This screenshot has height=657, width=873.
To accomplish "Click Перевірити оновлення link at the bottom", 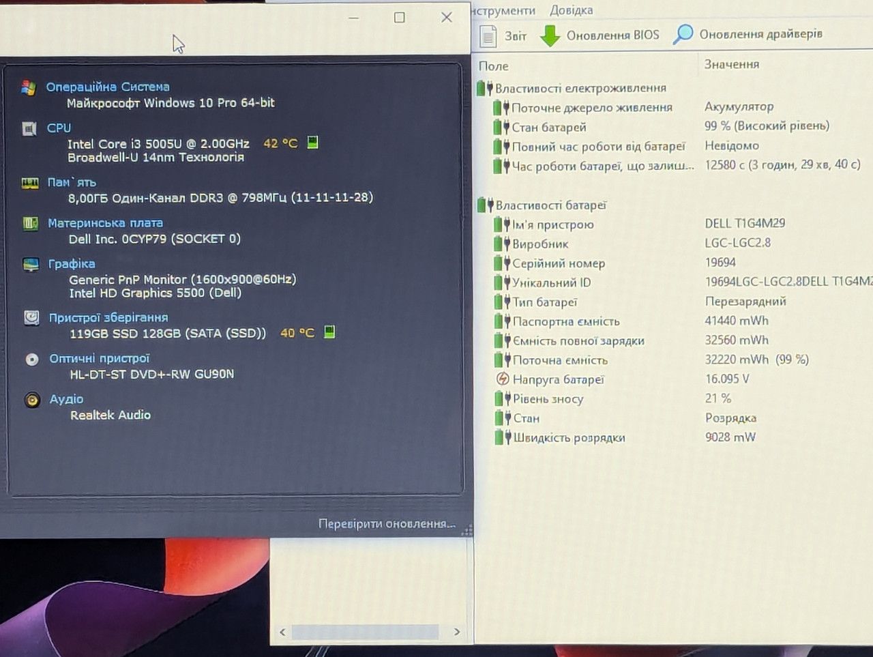I will pos(387,523).
